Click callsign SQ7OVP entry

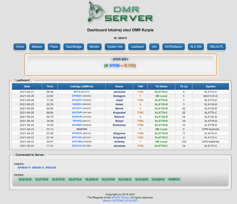point(77,113)
